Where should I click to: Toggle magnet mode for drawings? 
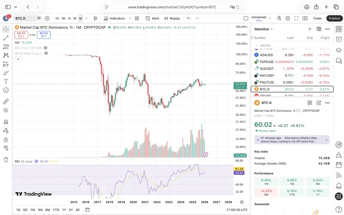(x=6, y=122)
